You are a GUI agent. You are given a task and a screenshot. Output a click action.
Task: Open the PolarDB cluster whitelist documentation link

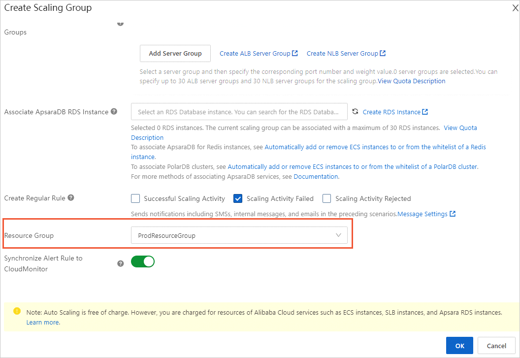click(x=353, y=166)
